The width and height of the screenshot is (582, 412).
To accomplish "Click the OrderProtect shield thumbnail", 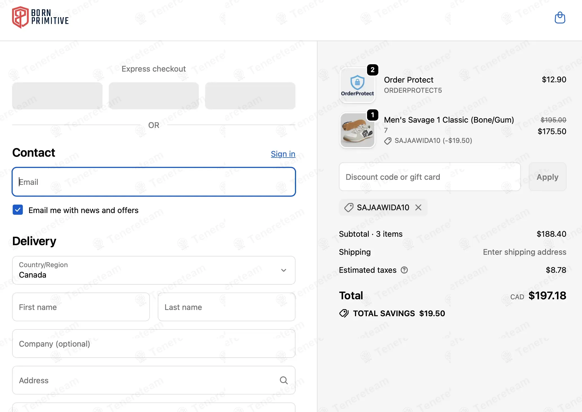I will (357, 85).
